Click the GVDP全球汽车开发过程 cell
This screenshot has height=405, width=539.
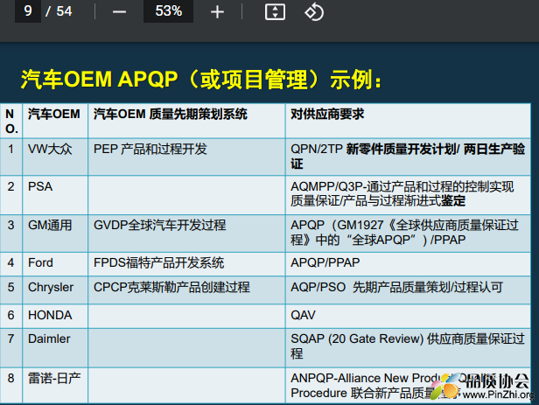[186, 234]
